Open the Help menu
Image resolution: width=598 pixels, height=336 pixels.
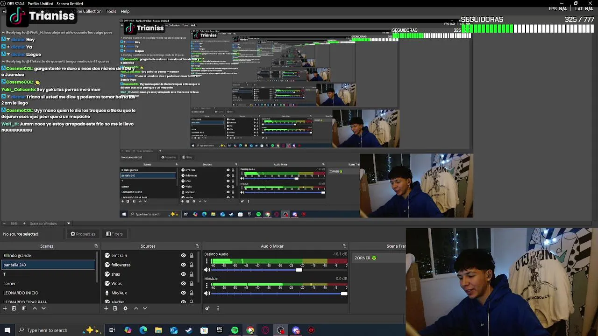point(125,11)
